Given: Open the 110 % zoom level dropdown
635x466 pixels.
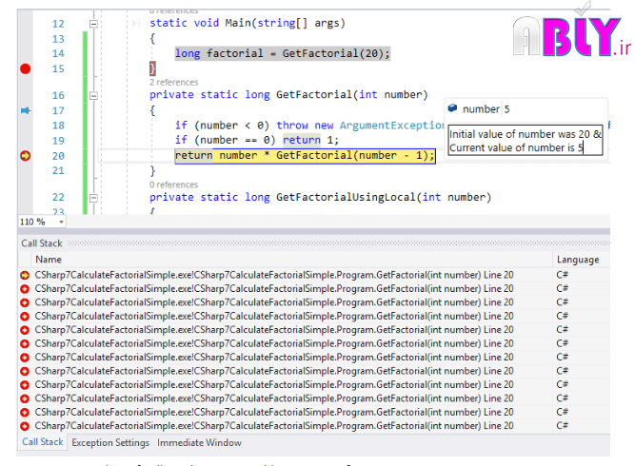Looking at the screenshot, I should click(x=61, y=222).
